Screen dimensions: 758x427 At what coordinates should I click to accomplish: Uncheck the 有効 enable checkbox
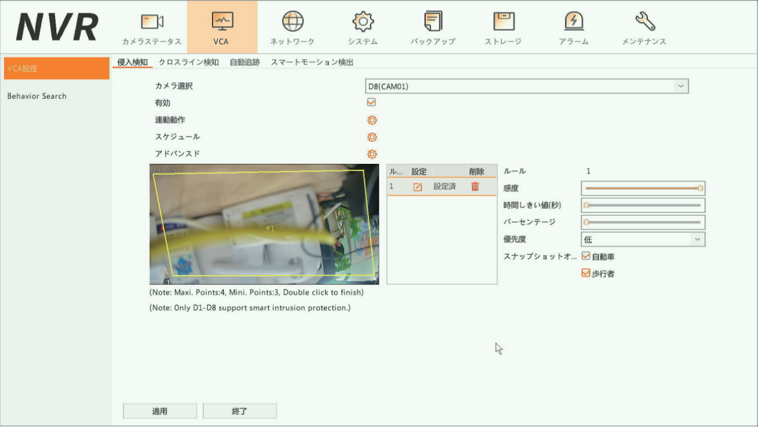[372, 102]
